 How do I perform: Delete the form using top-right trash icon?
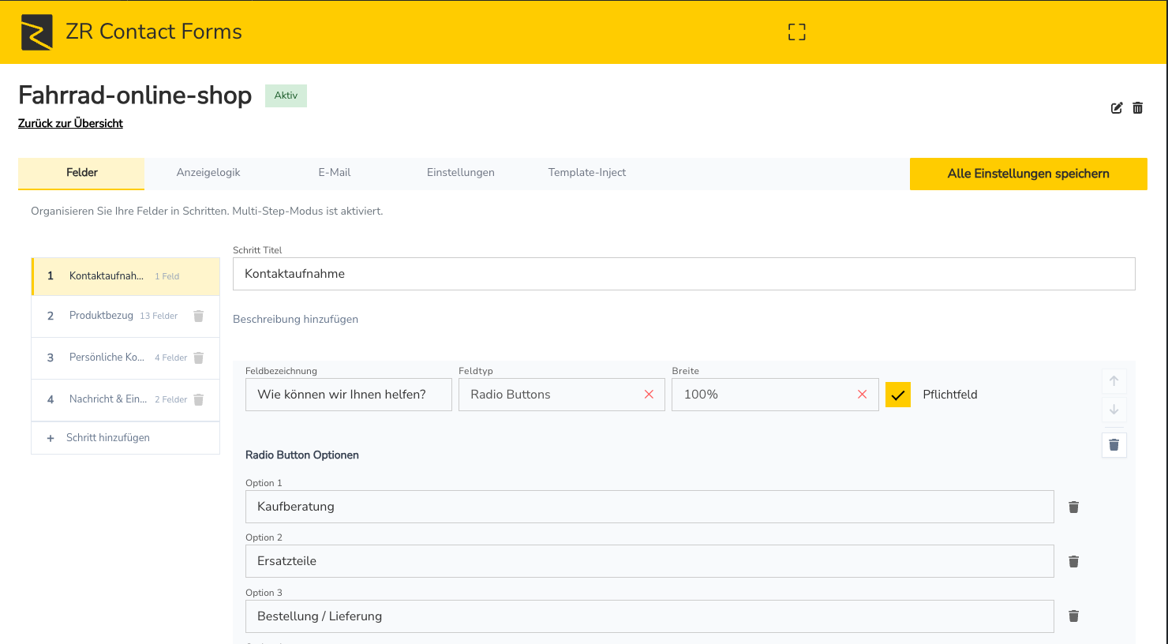click(1137, 108)
